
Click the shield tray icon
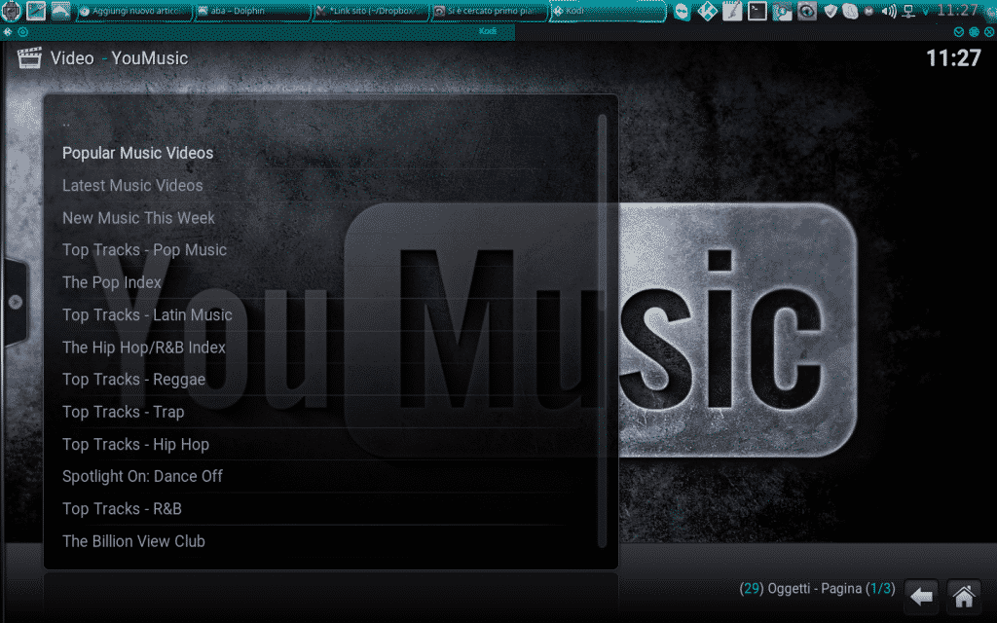point(830,12)
